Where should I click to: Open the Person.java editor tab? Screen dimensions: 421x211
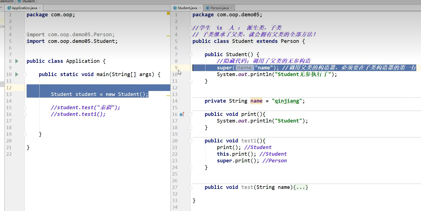219,8
